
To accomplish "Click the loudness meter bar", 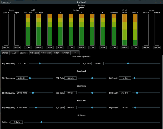I will (114, 30).
